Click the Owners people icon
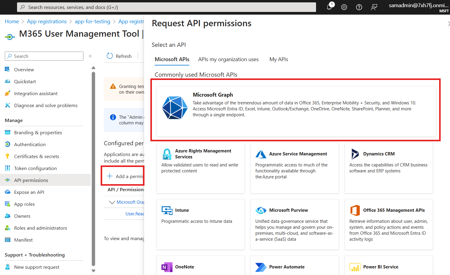The width and height of the screenshot is (450, 275). (x=7, y=216)
